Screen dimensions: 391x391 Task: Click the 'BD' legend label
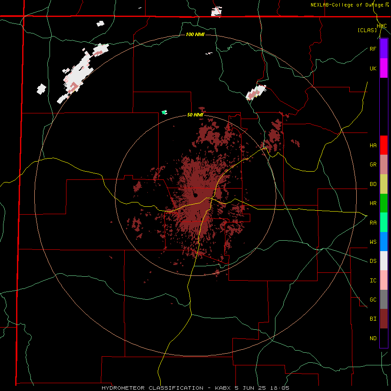coord(373,184)
